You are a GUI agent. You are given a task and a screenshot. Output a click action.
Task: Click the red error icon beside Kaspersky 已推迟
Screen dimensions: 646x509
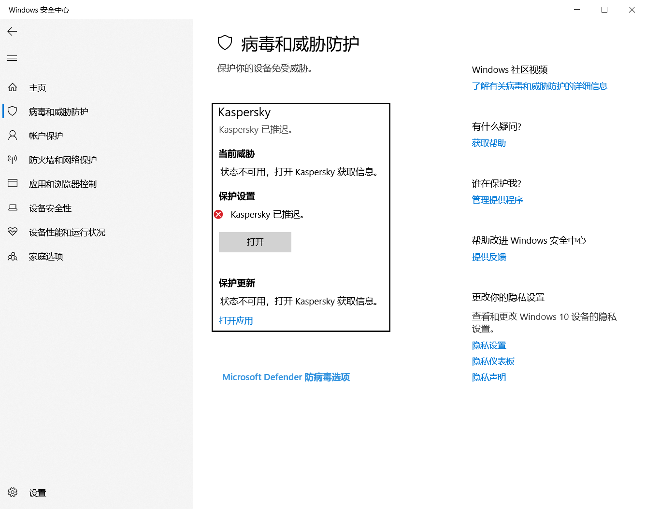218,214
